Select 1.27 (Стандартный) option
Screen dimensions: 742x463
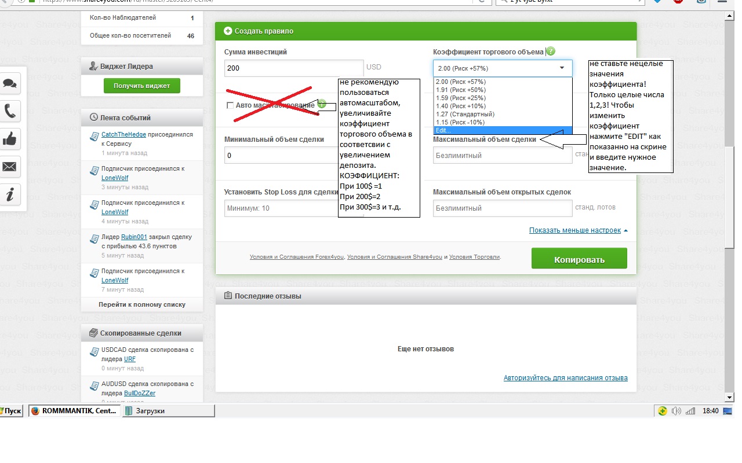click(503, 114)
